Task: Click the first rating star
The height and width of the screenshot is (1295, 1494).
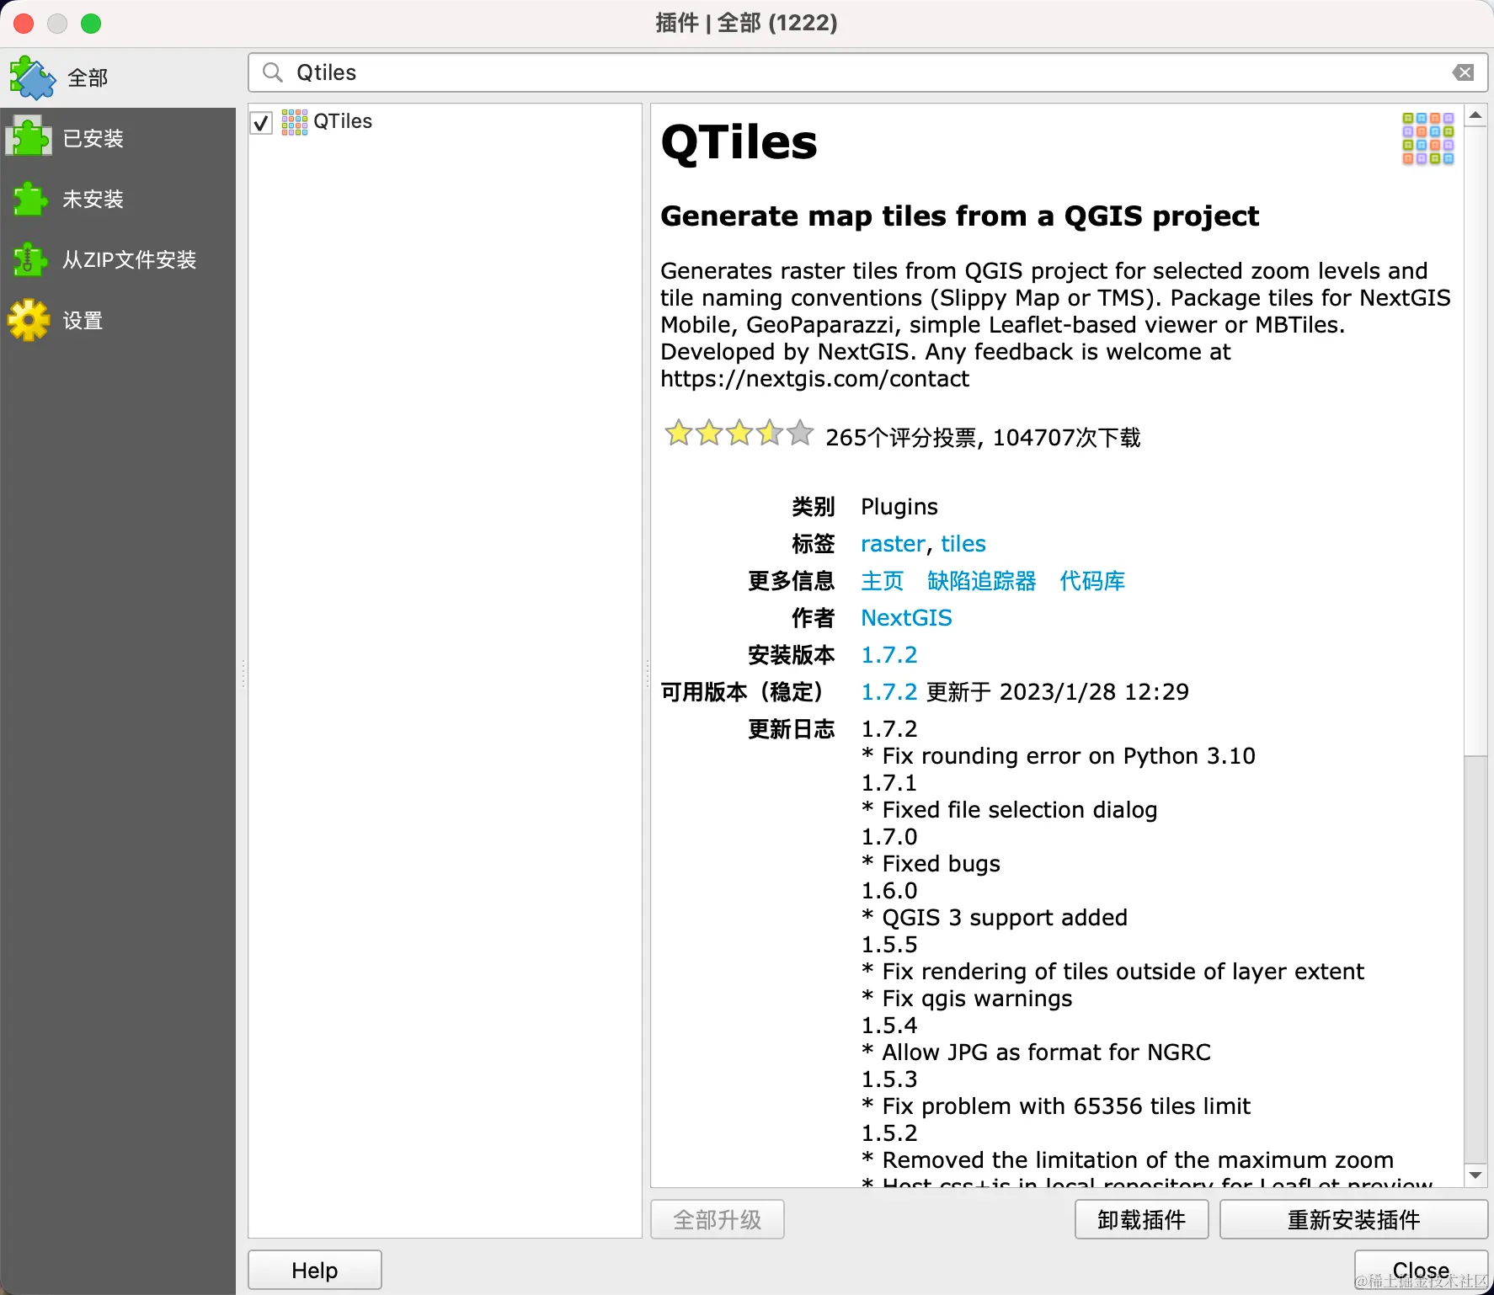Action: coord(679,433)
